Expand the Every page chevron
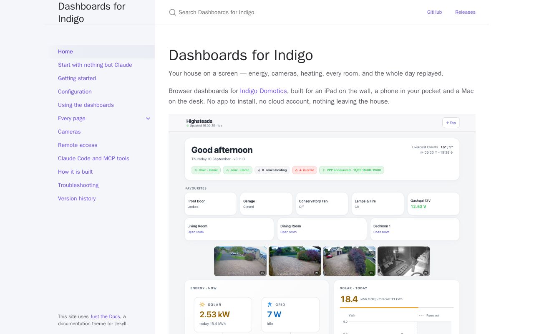Viewport: 534px width, 334px height. (148, 119)
